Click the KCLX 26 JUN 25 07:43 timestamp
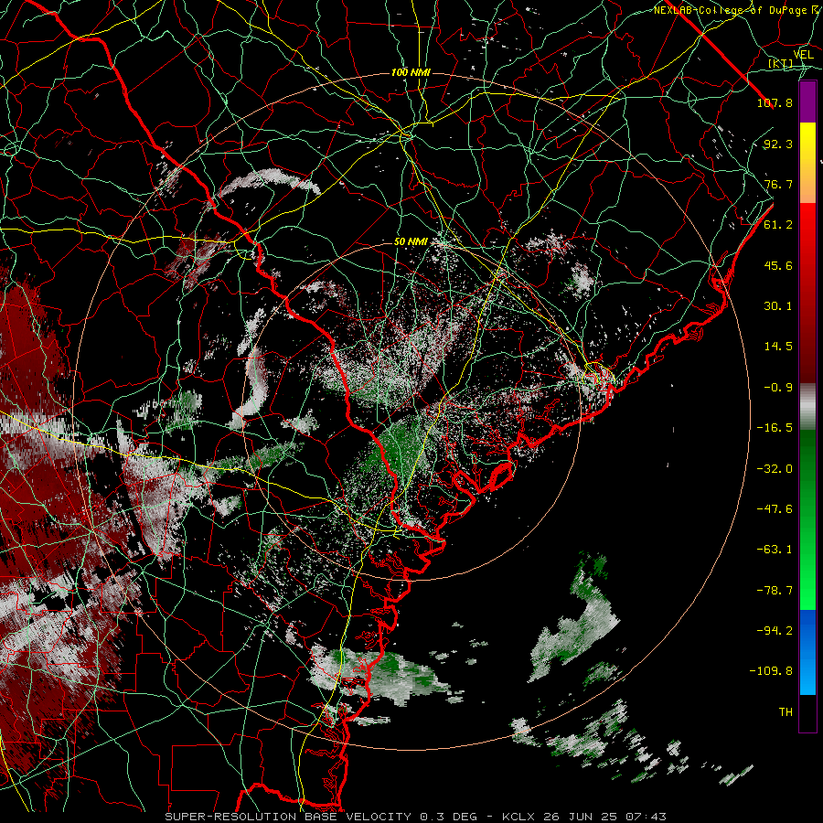Screen dimensions: 823x823 (x=584, y=817)
